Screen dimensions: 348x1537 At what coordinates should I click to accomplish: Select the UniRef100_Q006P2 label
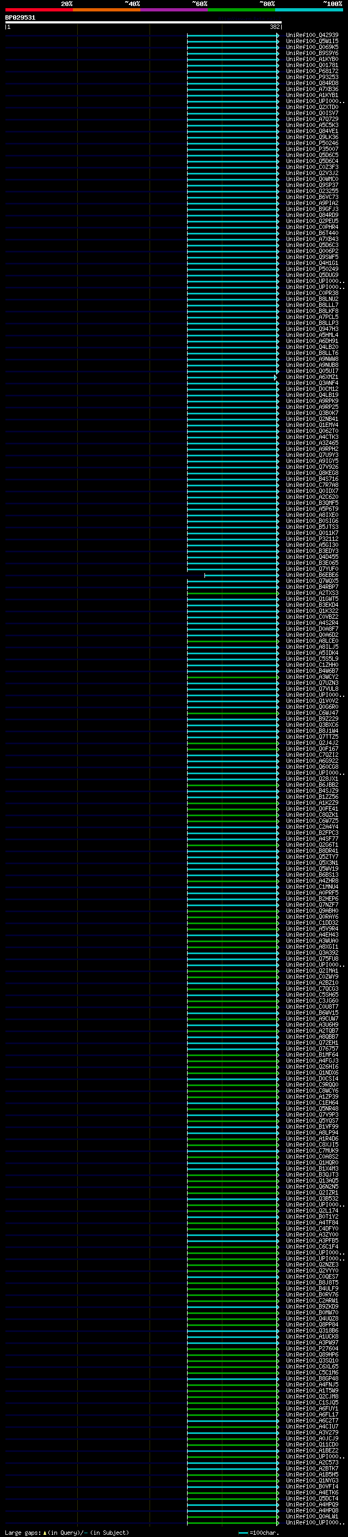point(312,251)
